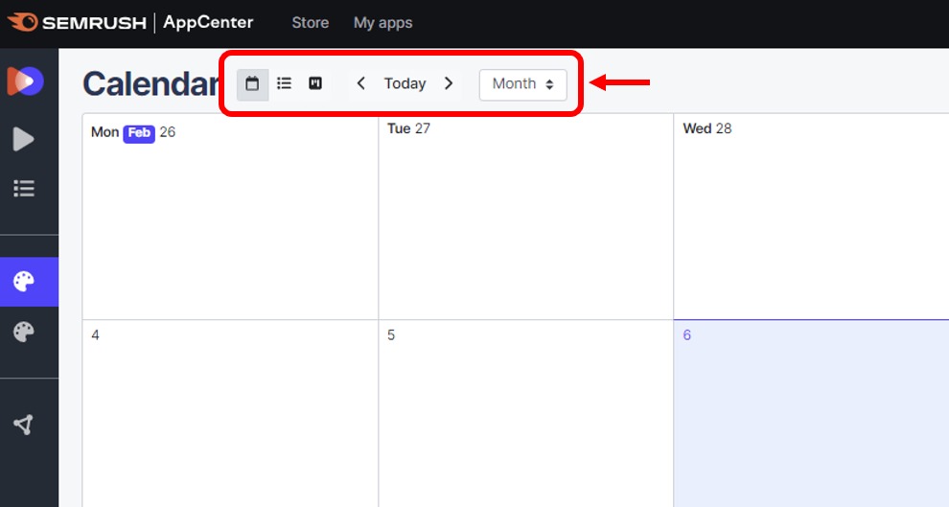The height and width of the screenshot is (507, 949).
Task: Click the play triangle sidebar icon
Action: point(24,140)
